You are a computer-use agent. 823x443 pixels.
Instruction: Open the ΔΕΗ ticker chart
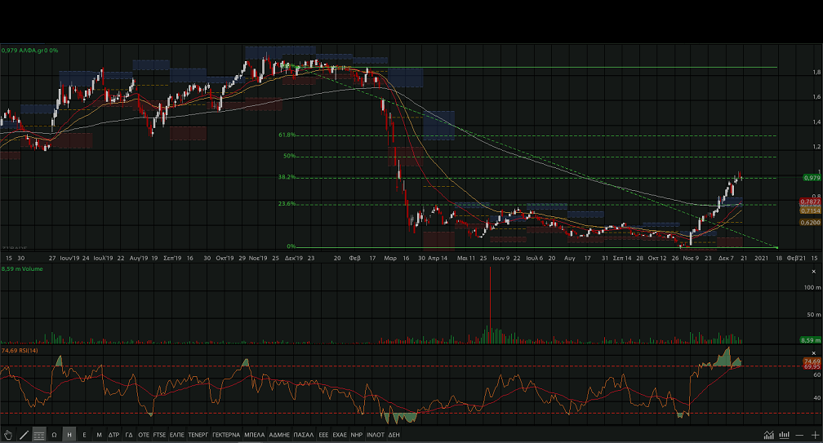coord(394,435)
